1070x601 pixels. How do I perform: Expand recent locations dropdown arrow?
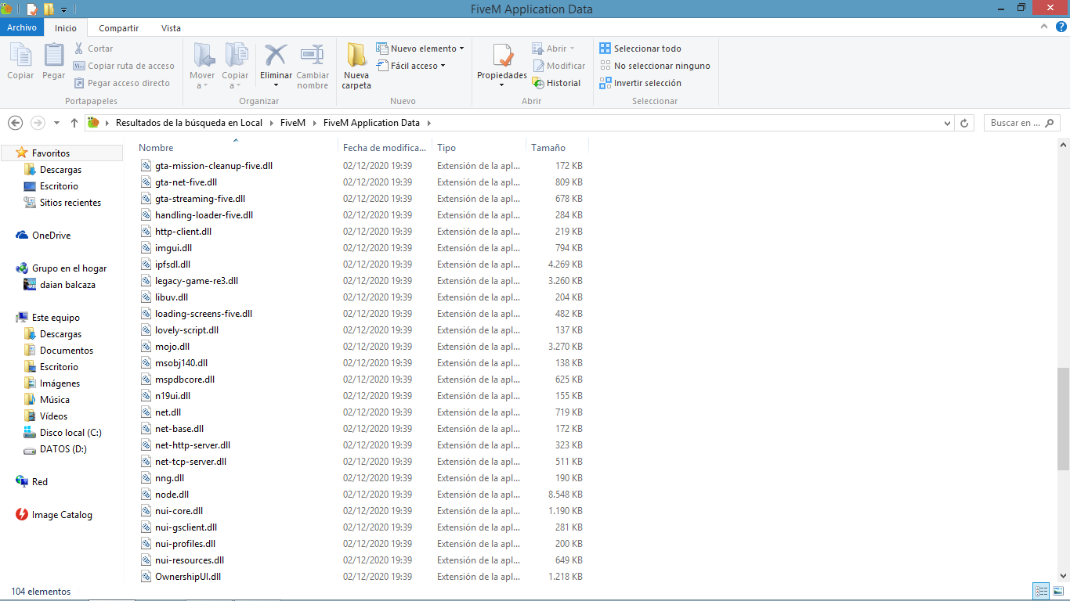tap(56, 123)
